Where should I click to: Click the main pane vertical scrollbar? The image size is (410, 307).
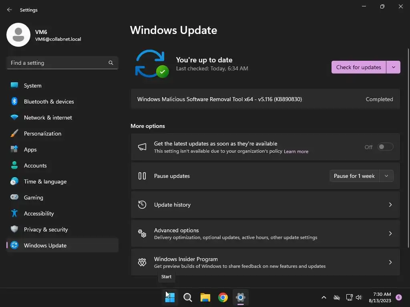coord(408,148)
